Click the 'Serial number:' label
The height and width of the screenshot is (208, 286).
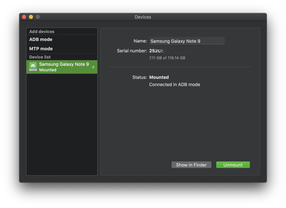click(x=132, y=51)
